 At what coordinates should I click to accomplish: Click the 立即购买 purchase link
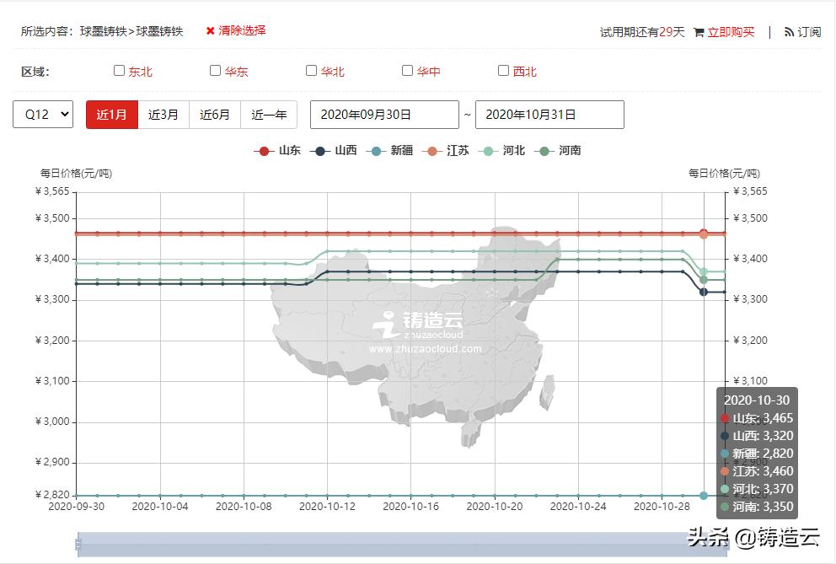(731, 30)
